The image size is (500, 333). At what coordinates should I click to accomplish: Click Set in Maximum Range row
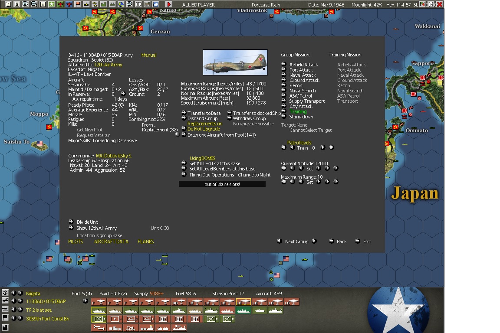309,182
